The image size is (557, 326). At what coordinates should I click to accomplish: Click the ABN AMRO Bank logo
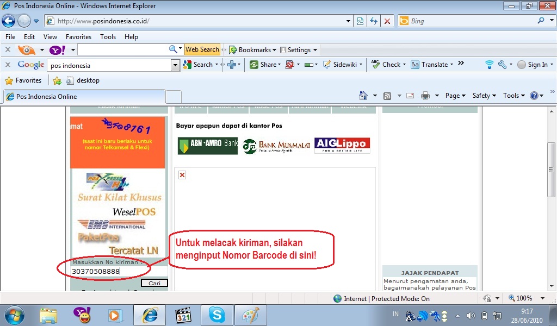tap(208, 146)
